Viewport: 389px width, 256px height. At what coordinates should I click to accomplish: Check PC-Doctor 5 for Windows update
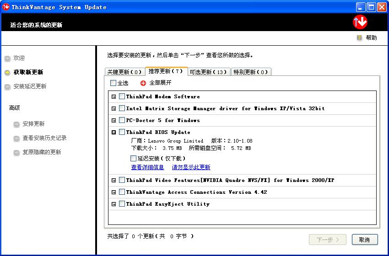pos(122,120)
